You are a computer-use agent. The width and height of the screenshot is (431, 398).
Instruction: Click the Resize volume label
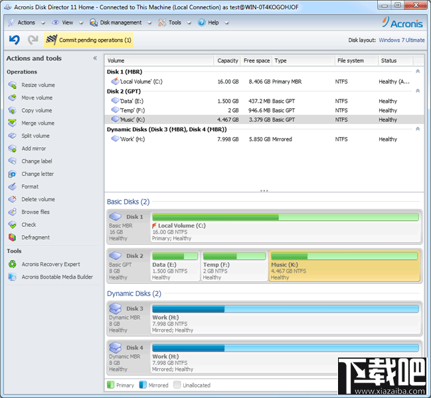click(x=39, y=85)
